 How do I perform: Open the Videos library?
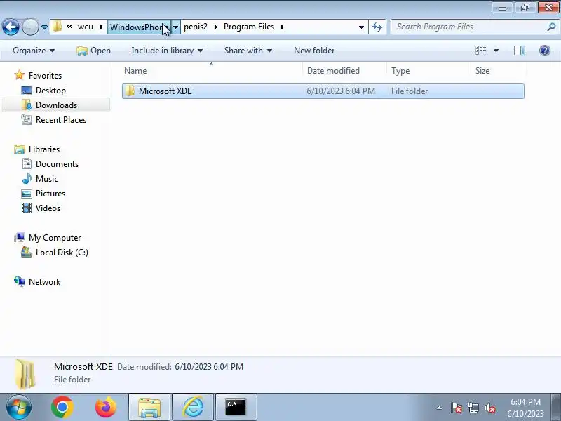48,208
